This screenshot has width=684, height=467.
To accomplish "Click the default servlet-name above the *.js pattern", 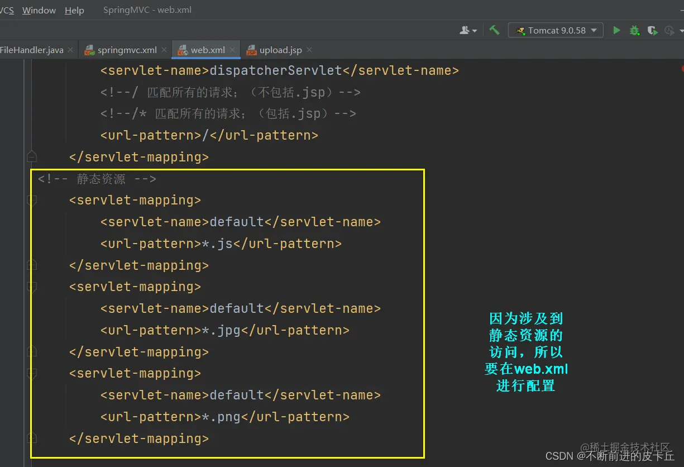I will coord(241,222).
